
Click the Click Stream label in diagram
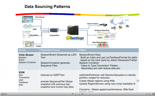[x=40, y=17]
